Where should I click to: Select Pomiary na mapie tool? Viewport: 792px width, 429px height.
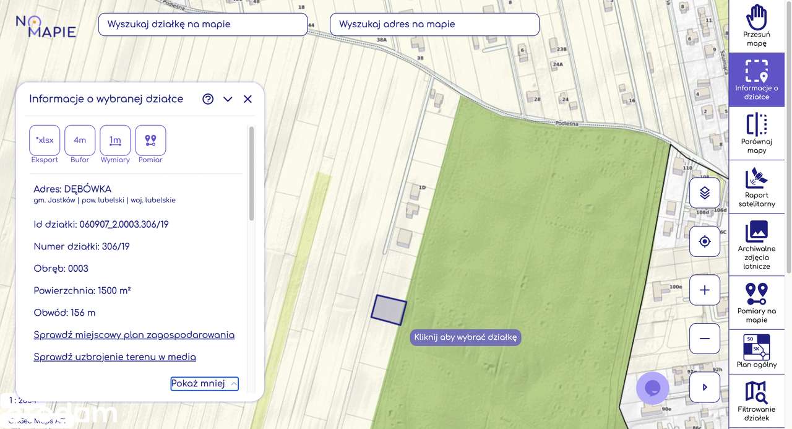pos(756,303)
